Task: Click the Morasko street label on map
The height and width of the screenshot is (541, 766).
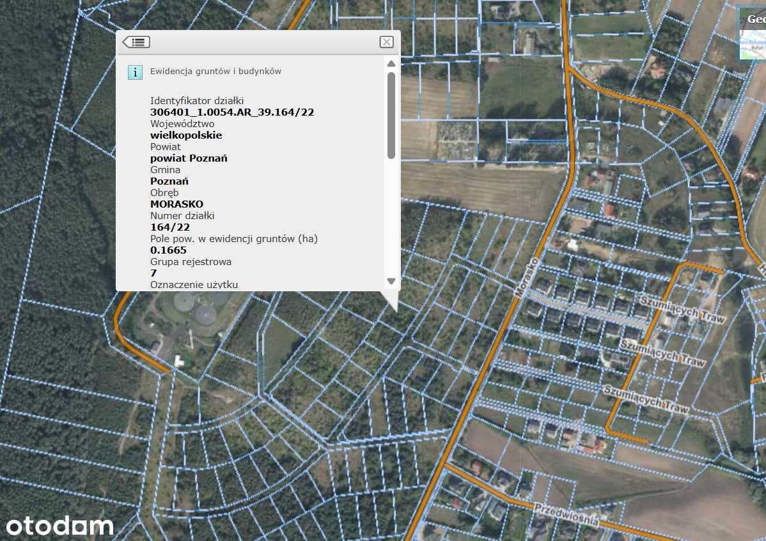Action: pyautogui.click(x=527, y=278)
